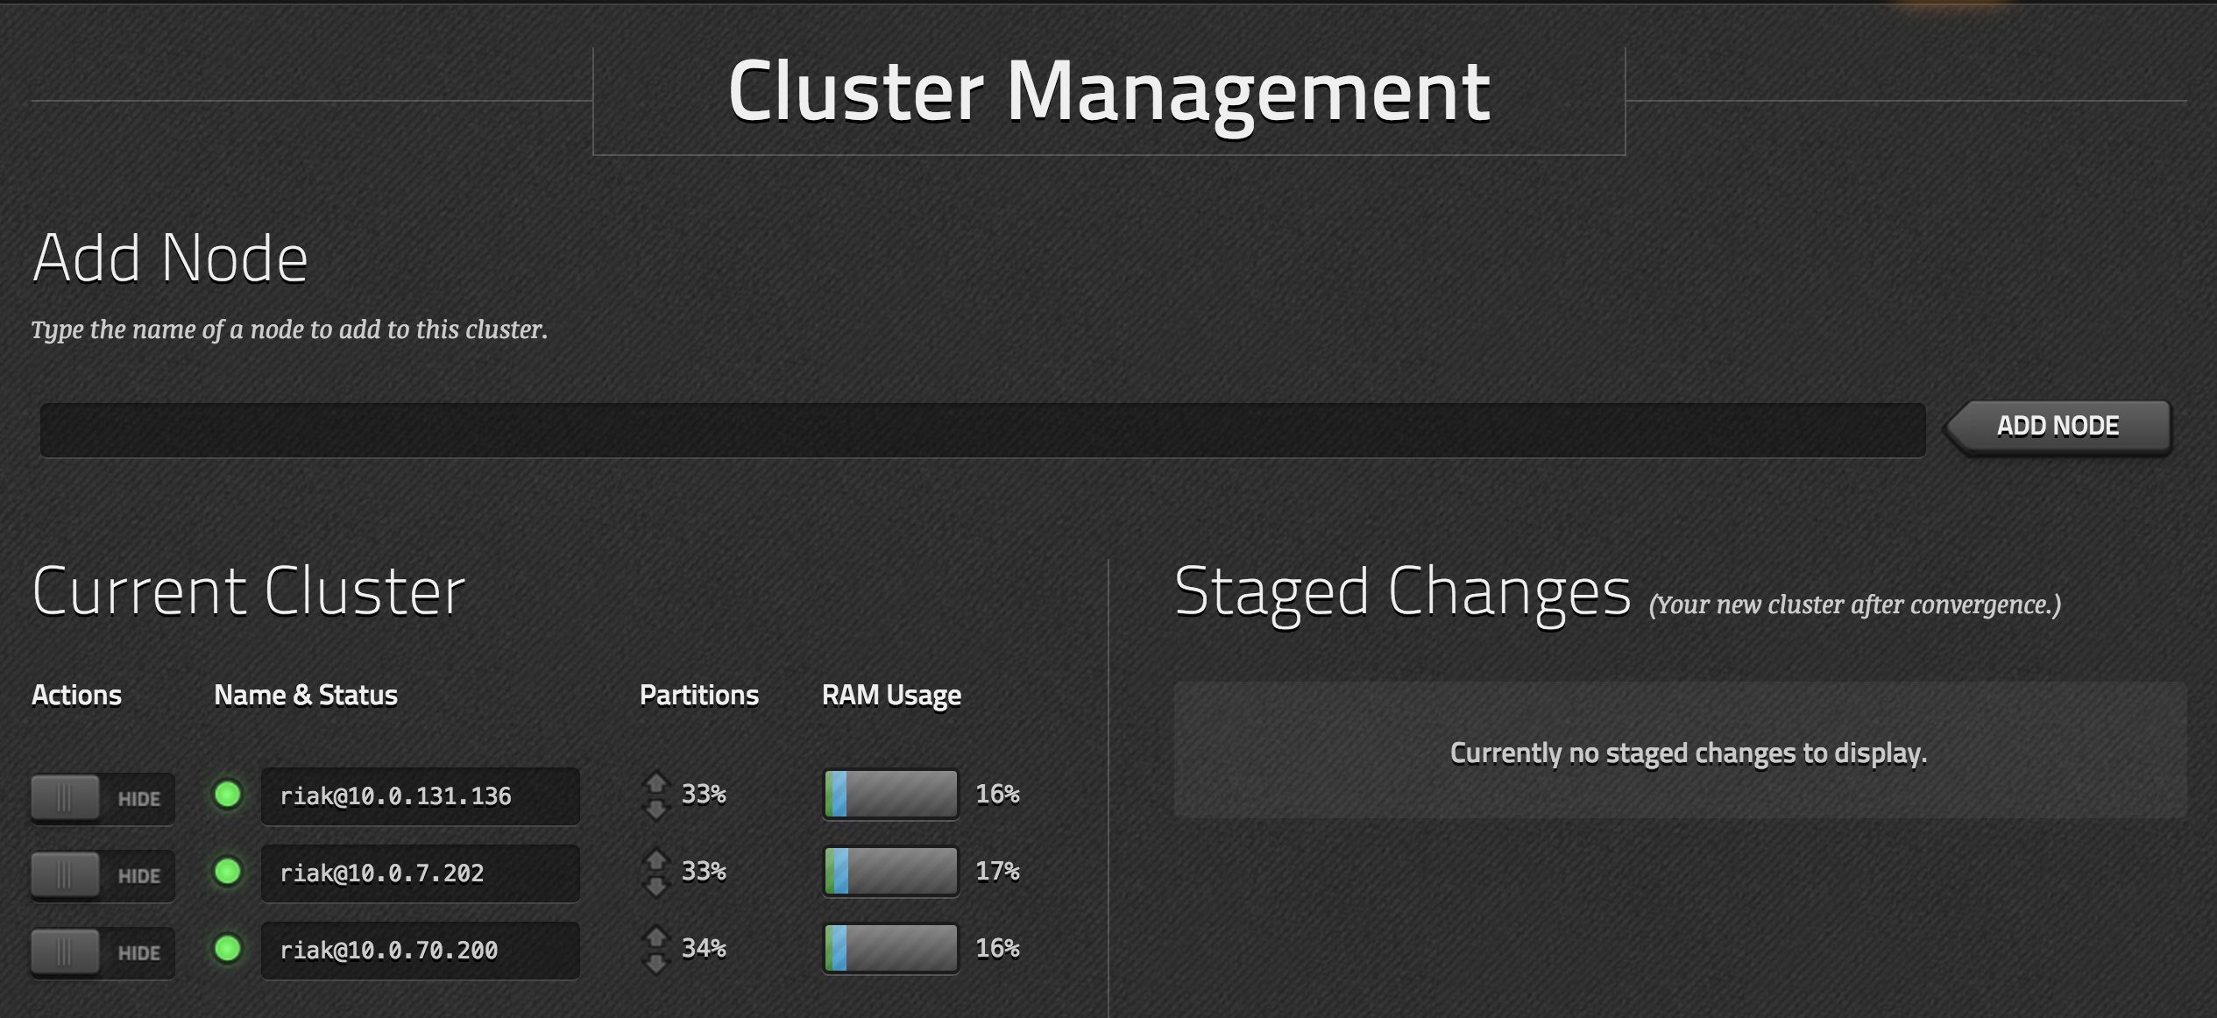This screenshot has height=1018, width=2217.
Task: Select the riak@10.0.70.200 node name field
Action: [x=420, y=951]
